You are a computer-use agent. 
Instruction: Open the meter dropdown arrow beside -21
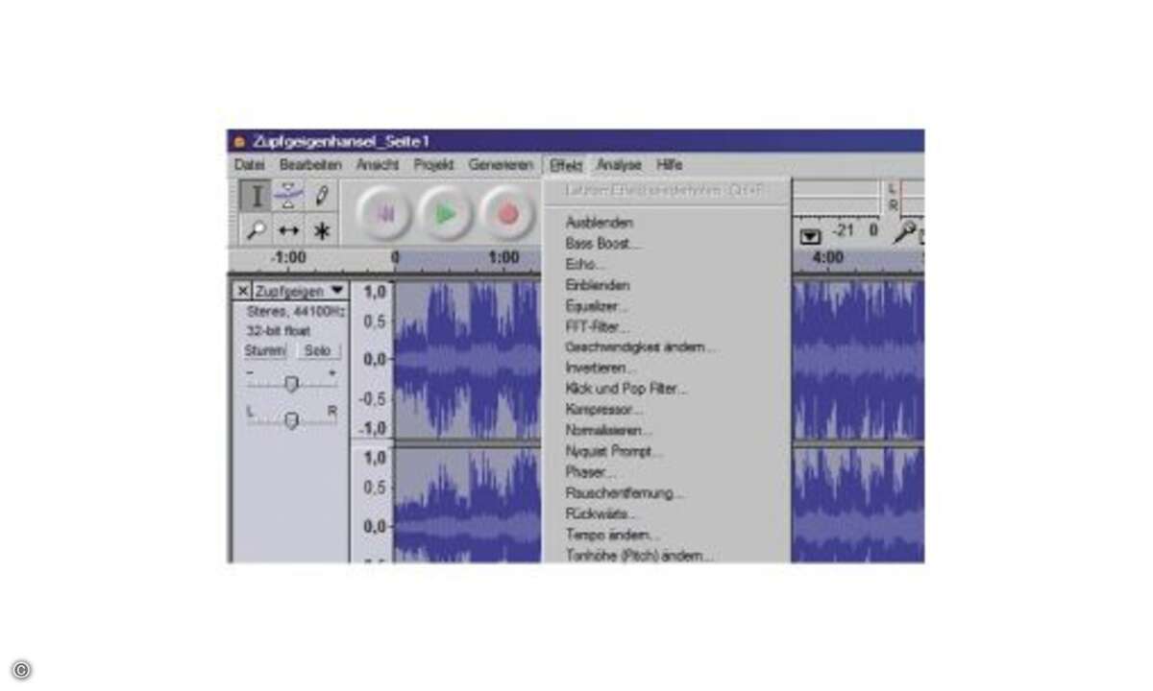click(810, 234)
